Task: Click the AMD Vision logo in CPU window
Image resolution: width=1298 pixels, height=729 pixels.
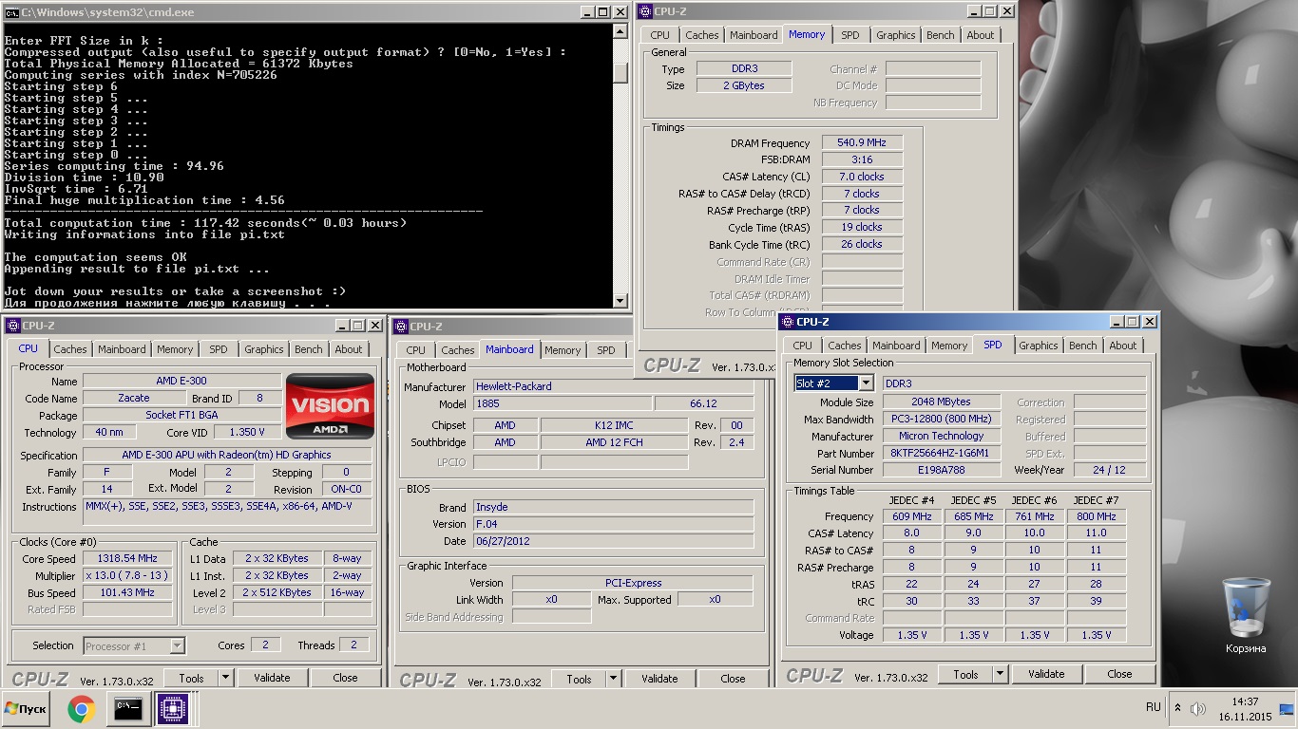Action: click(x=331, y=406)
